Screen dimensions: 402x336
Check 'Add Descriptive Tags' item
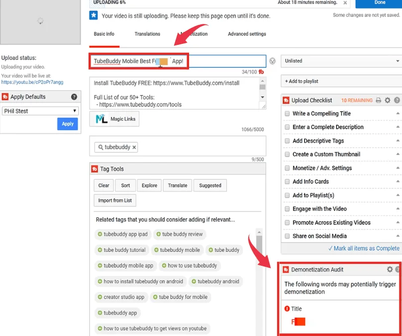coord(287,140)
